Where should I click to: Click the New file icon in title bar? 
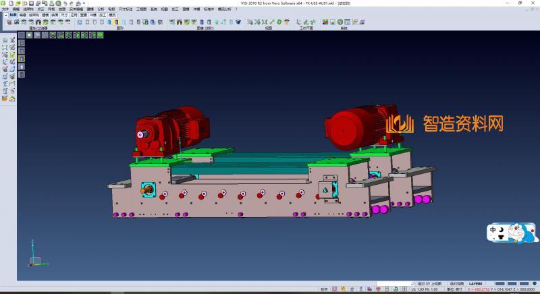click(10, 3)
